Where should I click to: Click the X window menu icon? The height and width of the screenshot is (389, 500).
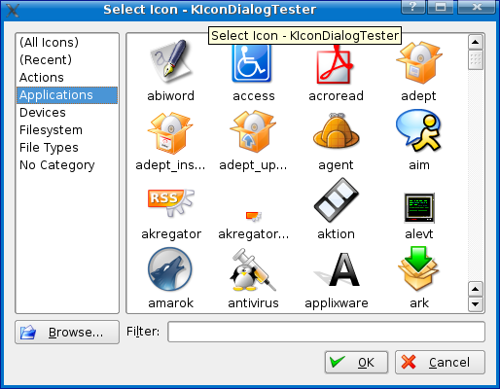coord(13,10)
